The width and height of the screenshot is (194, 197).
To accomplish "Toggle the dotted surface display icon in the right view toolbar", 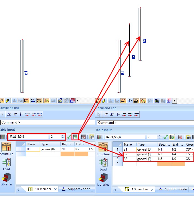I will pos(143,101).
